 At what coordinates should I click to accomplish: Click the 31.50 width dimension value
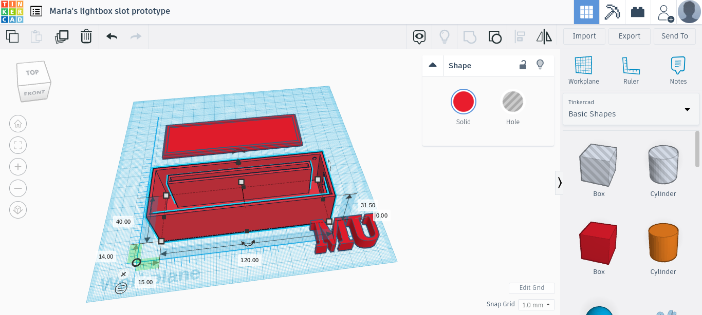click(x=368, y=205)
